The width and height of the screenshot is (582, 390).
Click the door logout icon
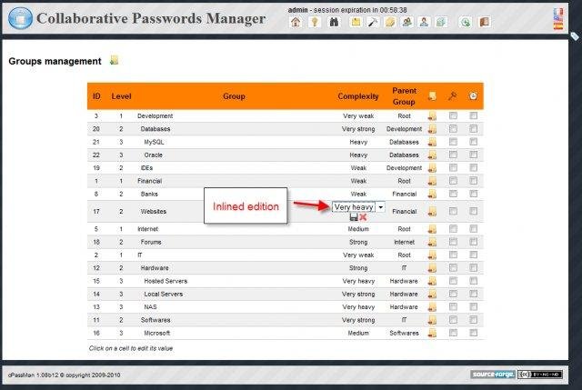point(485,22)
